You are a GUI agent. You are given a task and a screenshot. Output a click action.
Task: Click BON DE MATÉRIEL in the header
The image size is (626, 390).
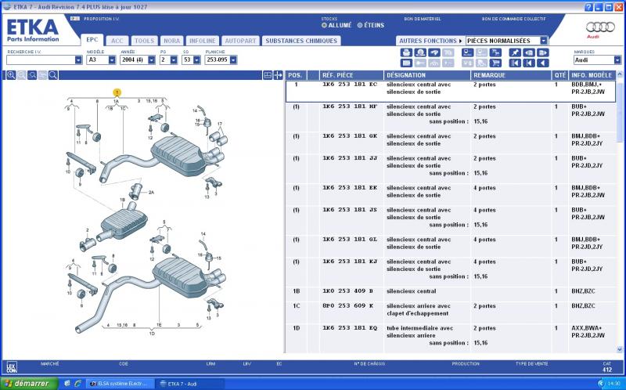(x=423, y=19)
